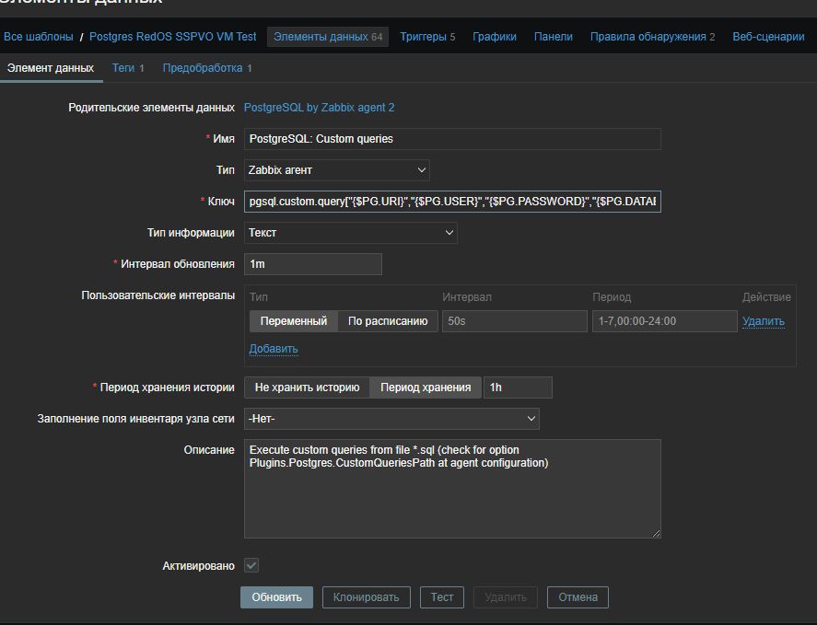Image resolution: width=817 pixels, height=625 pixels.
Task: Switch to Панели tab
Action: coord(554,37)
